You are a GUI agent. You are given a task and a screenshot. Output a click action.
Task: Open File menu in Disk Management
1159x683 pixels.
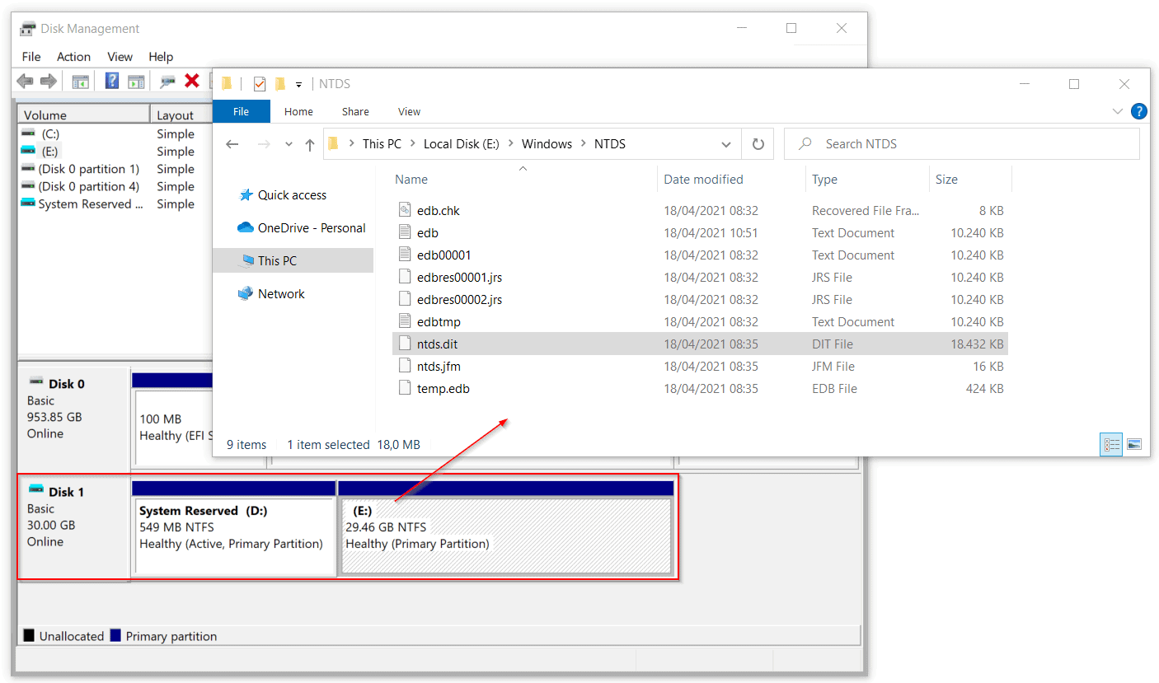point(31,57)
